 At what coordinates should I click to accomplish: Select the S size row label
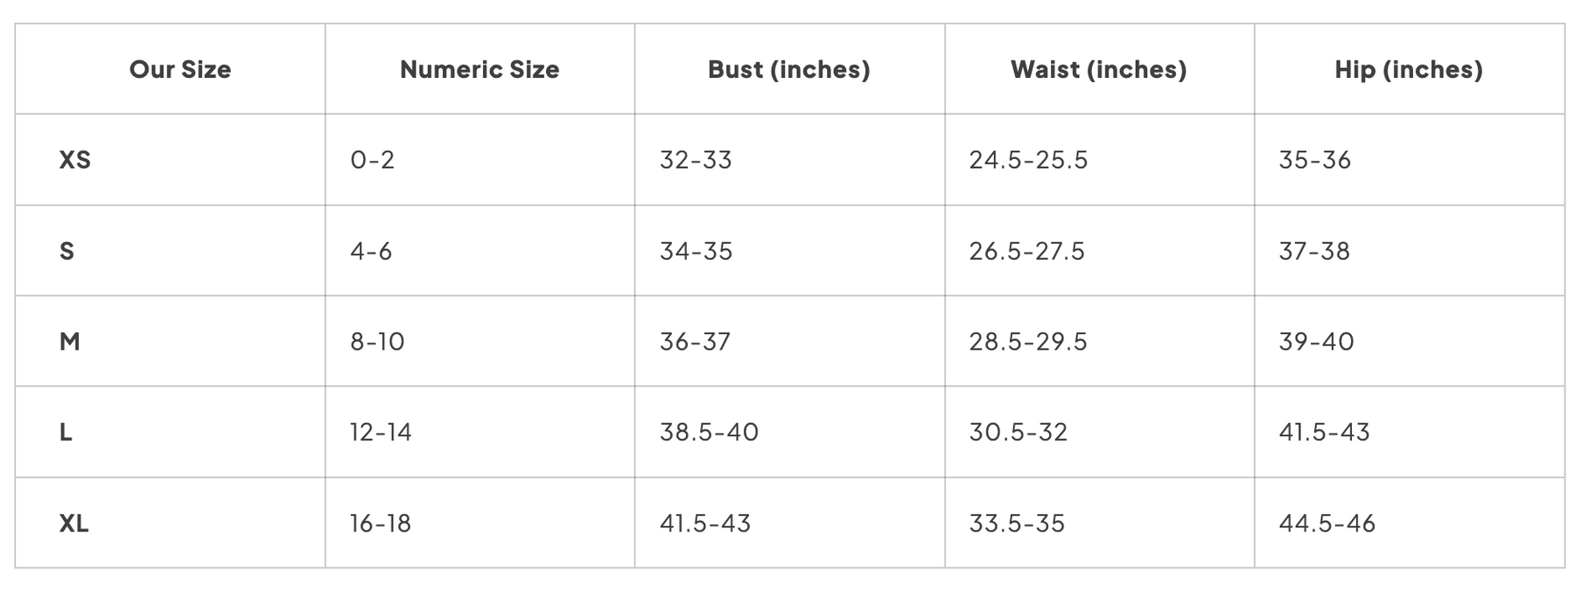pos(66,251)
